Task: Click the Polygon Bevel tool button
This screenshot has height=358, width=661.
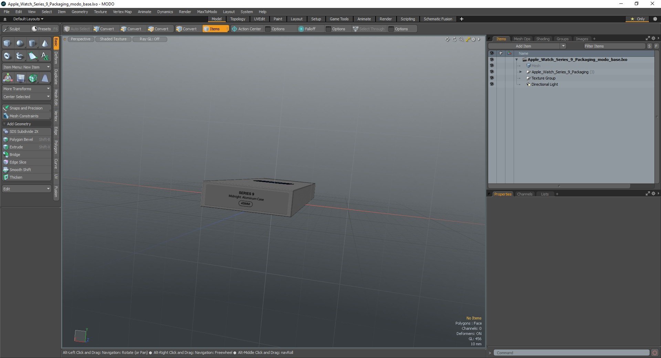Action: [27, 139]
